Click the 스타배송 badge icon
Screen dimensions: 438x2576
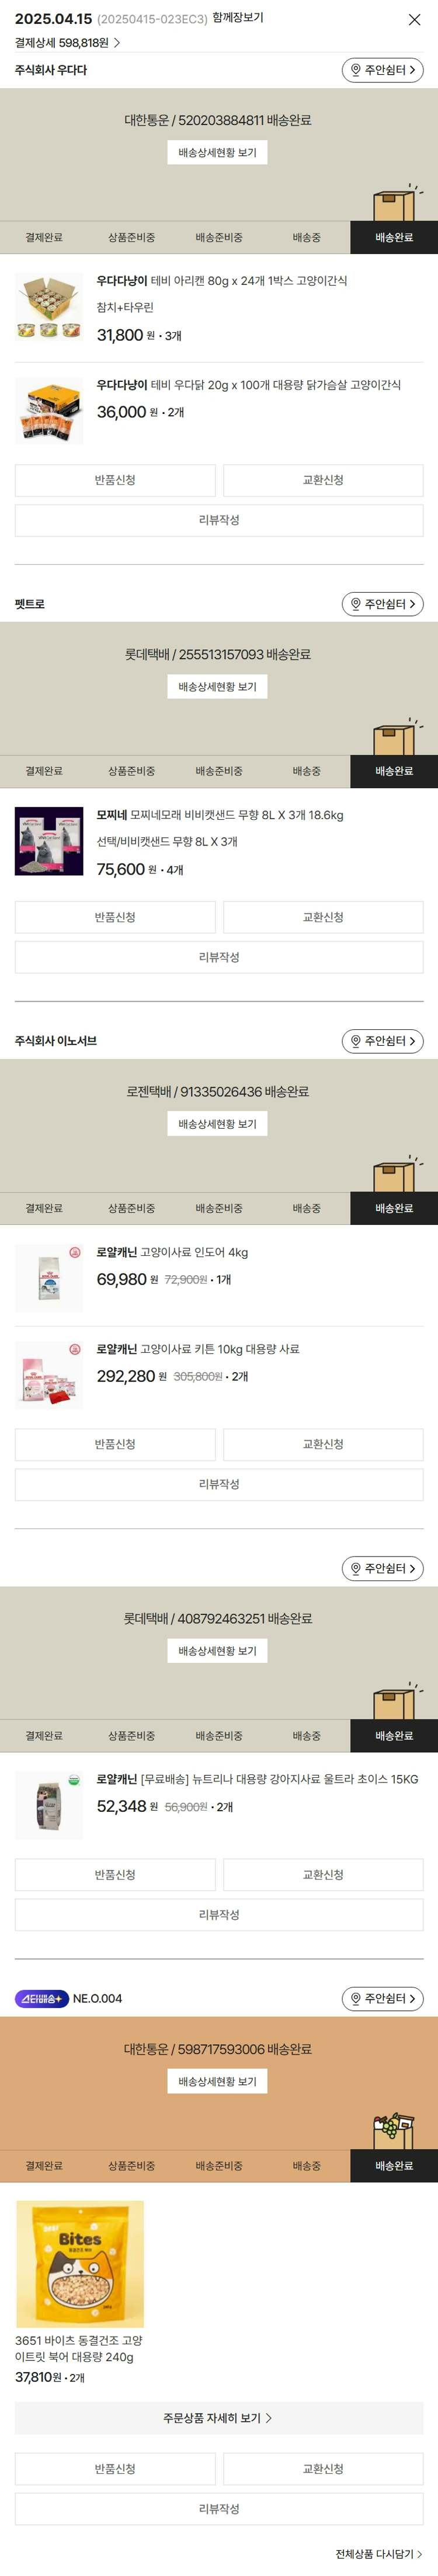42,1998
